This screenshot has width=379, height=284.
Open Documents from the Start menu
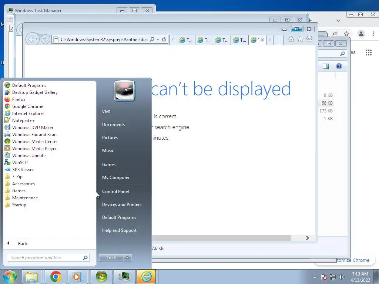(113, 124)
